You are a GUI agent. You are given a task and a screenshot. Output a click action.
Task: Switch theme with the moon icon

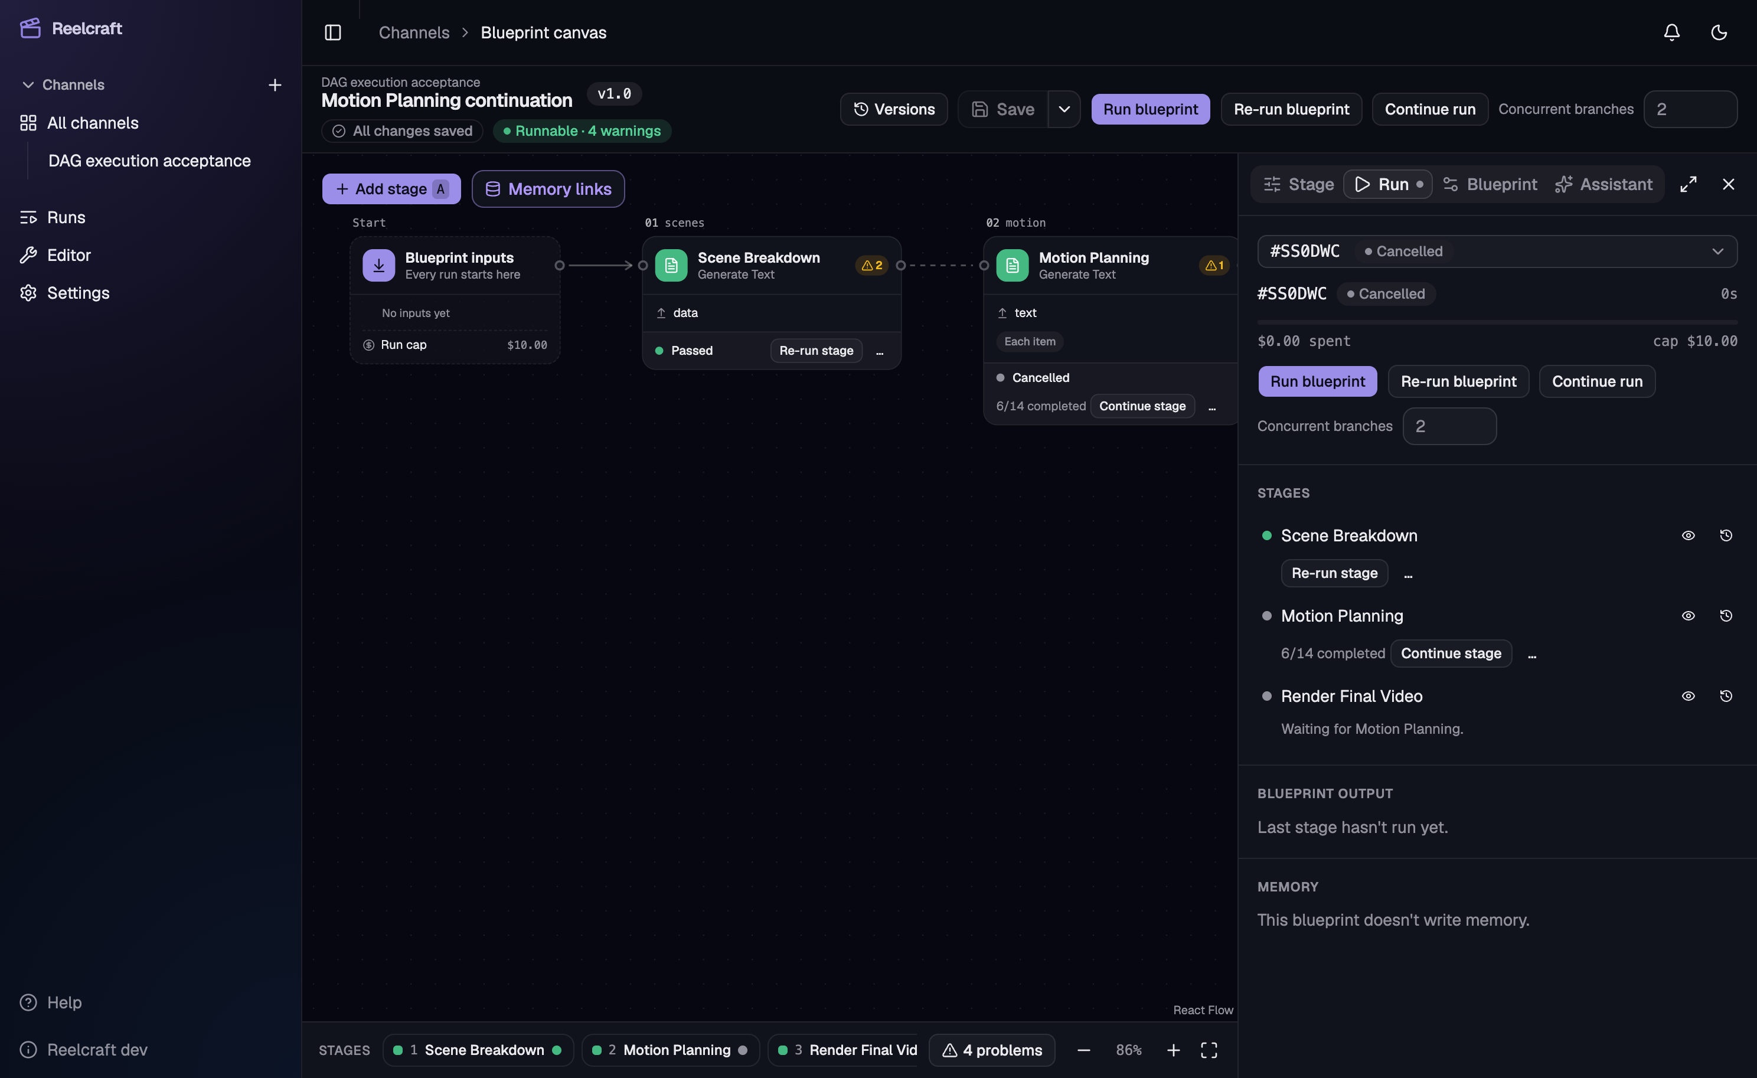point(1719,33)
